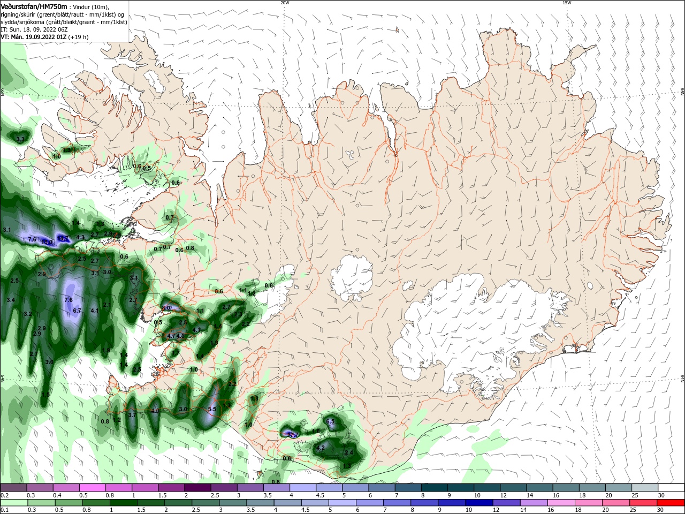The width and height of the screenshot is (685, 514).
Task: Click the '0.2' label on the upper snow scale
Action: 4,496
